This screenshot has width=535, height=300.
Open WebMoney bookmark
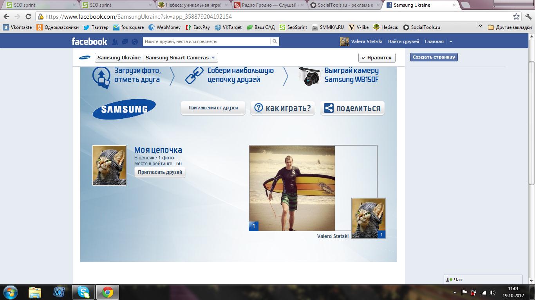click(164, 27)
